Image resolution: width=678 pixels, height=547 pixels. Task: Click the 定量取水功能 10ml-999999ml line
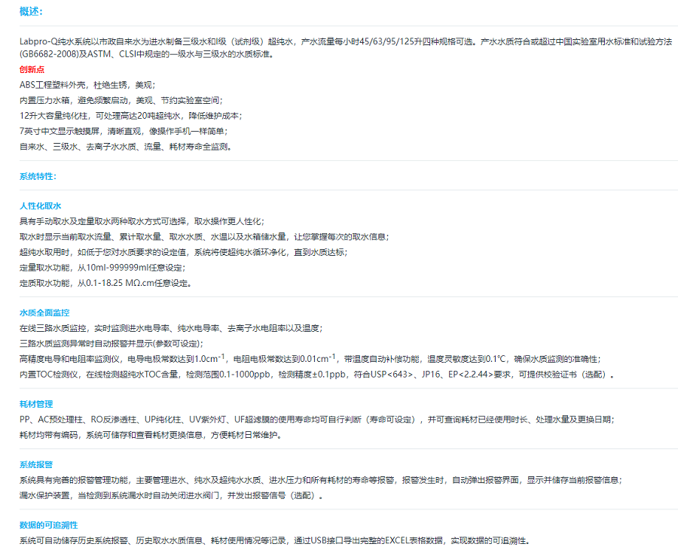(102, 267)
